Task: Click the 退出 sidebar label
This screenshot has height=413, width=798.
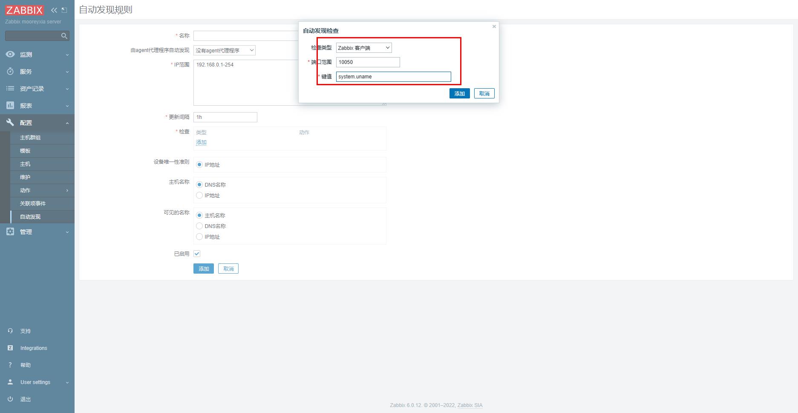Action: click(x=26, y=399)
